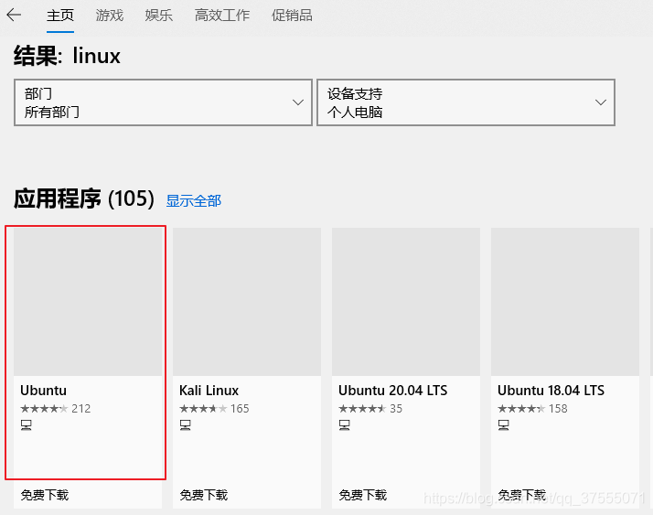Click Ubuntu 18.04 LTS star rating 158
Viewport: 653px width, 515px height.
click(x=532, y=409)
